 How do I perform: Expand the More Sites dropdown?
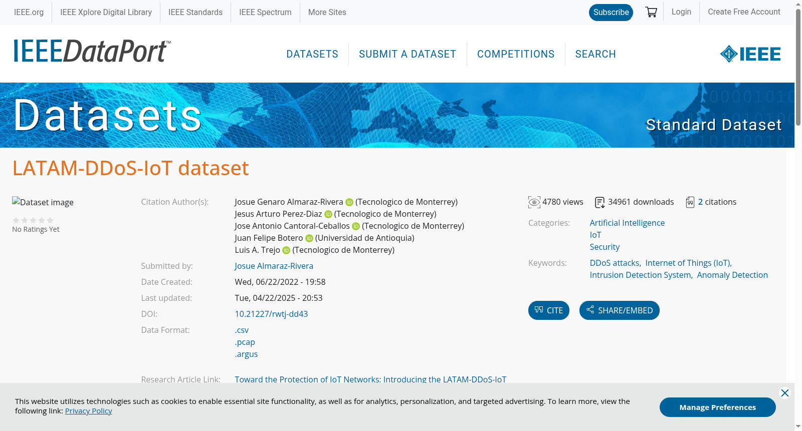pos(327,12)
